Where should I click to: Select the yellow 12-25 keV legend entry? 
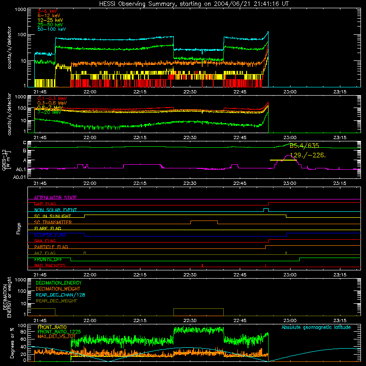click(50, 20)
